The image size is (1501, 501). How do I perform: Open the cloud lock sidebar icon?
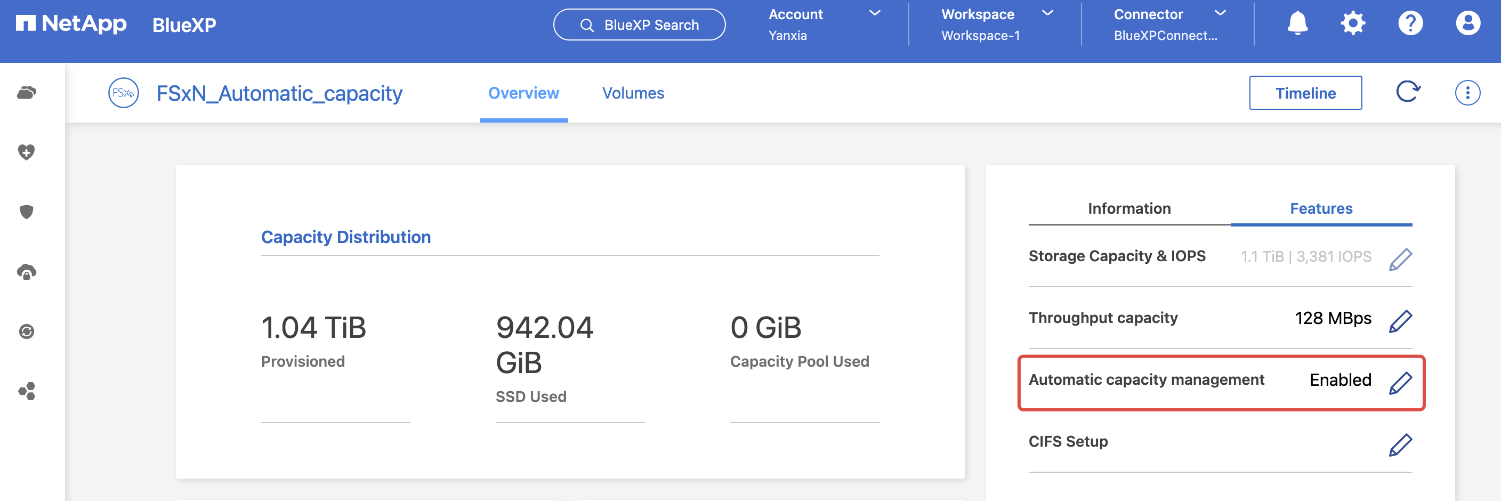pos(27,271)
